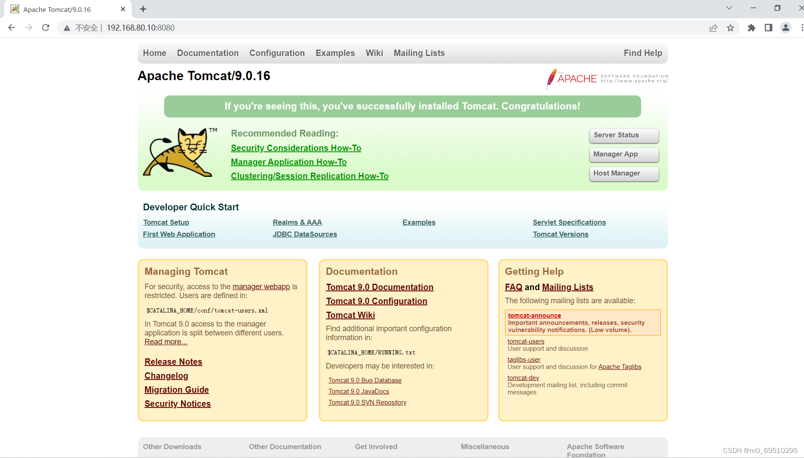Open a new tab with the plus button
Screen dimensions: 804x458
tap(143, 9)
